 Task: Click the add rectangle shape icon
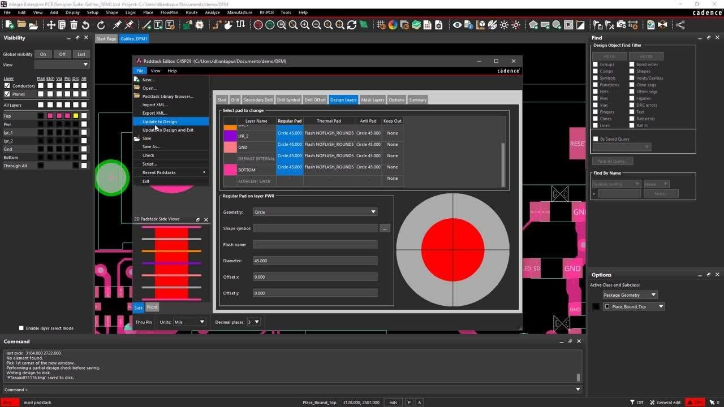click(545, 25)
